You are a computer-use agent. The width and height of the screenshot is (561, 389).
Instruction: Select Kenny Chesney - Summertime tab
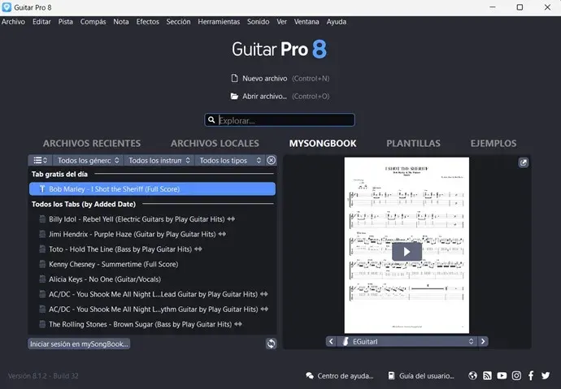(152, 264)
